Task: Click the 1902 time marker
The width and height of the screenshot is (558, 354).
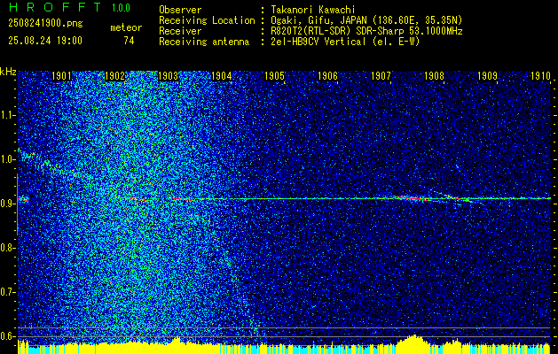Action: [115, 76]
